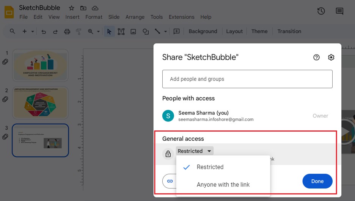
Task: Undo the last action
Action: 44,31
